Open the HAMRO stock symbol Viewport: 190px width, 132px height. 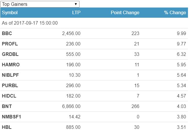(10, 65)
